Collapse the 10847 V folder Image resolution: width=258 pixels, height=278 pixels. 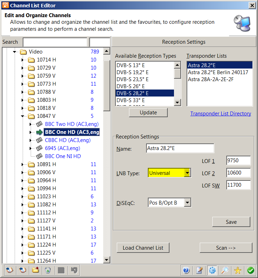point(23,116)
